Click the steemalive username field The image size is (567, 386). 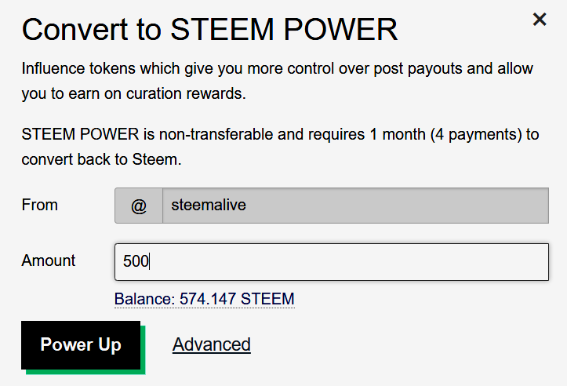(354, 206)
